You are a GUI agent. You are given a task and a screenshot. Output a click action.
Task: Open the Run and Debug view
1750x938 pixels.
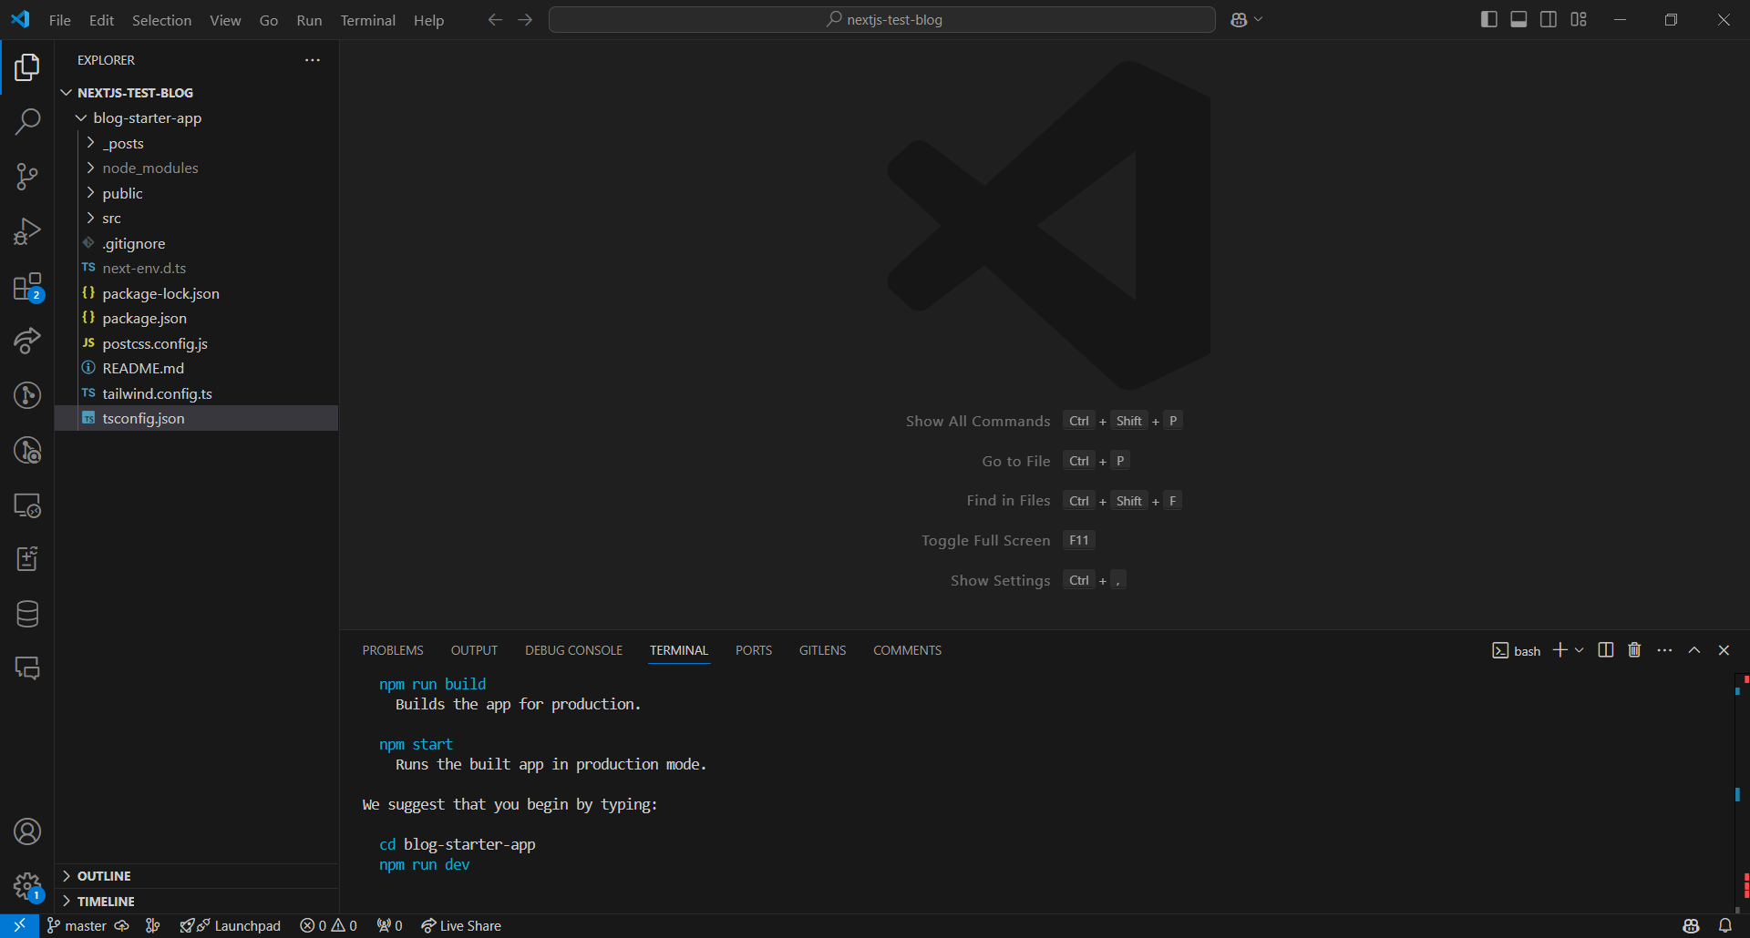point(27,231)
